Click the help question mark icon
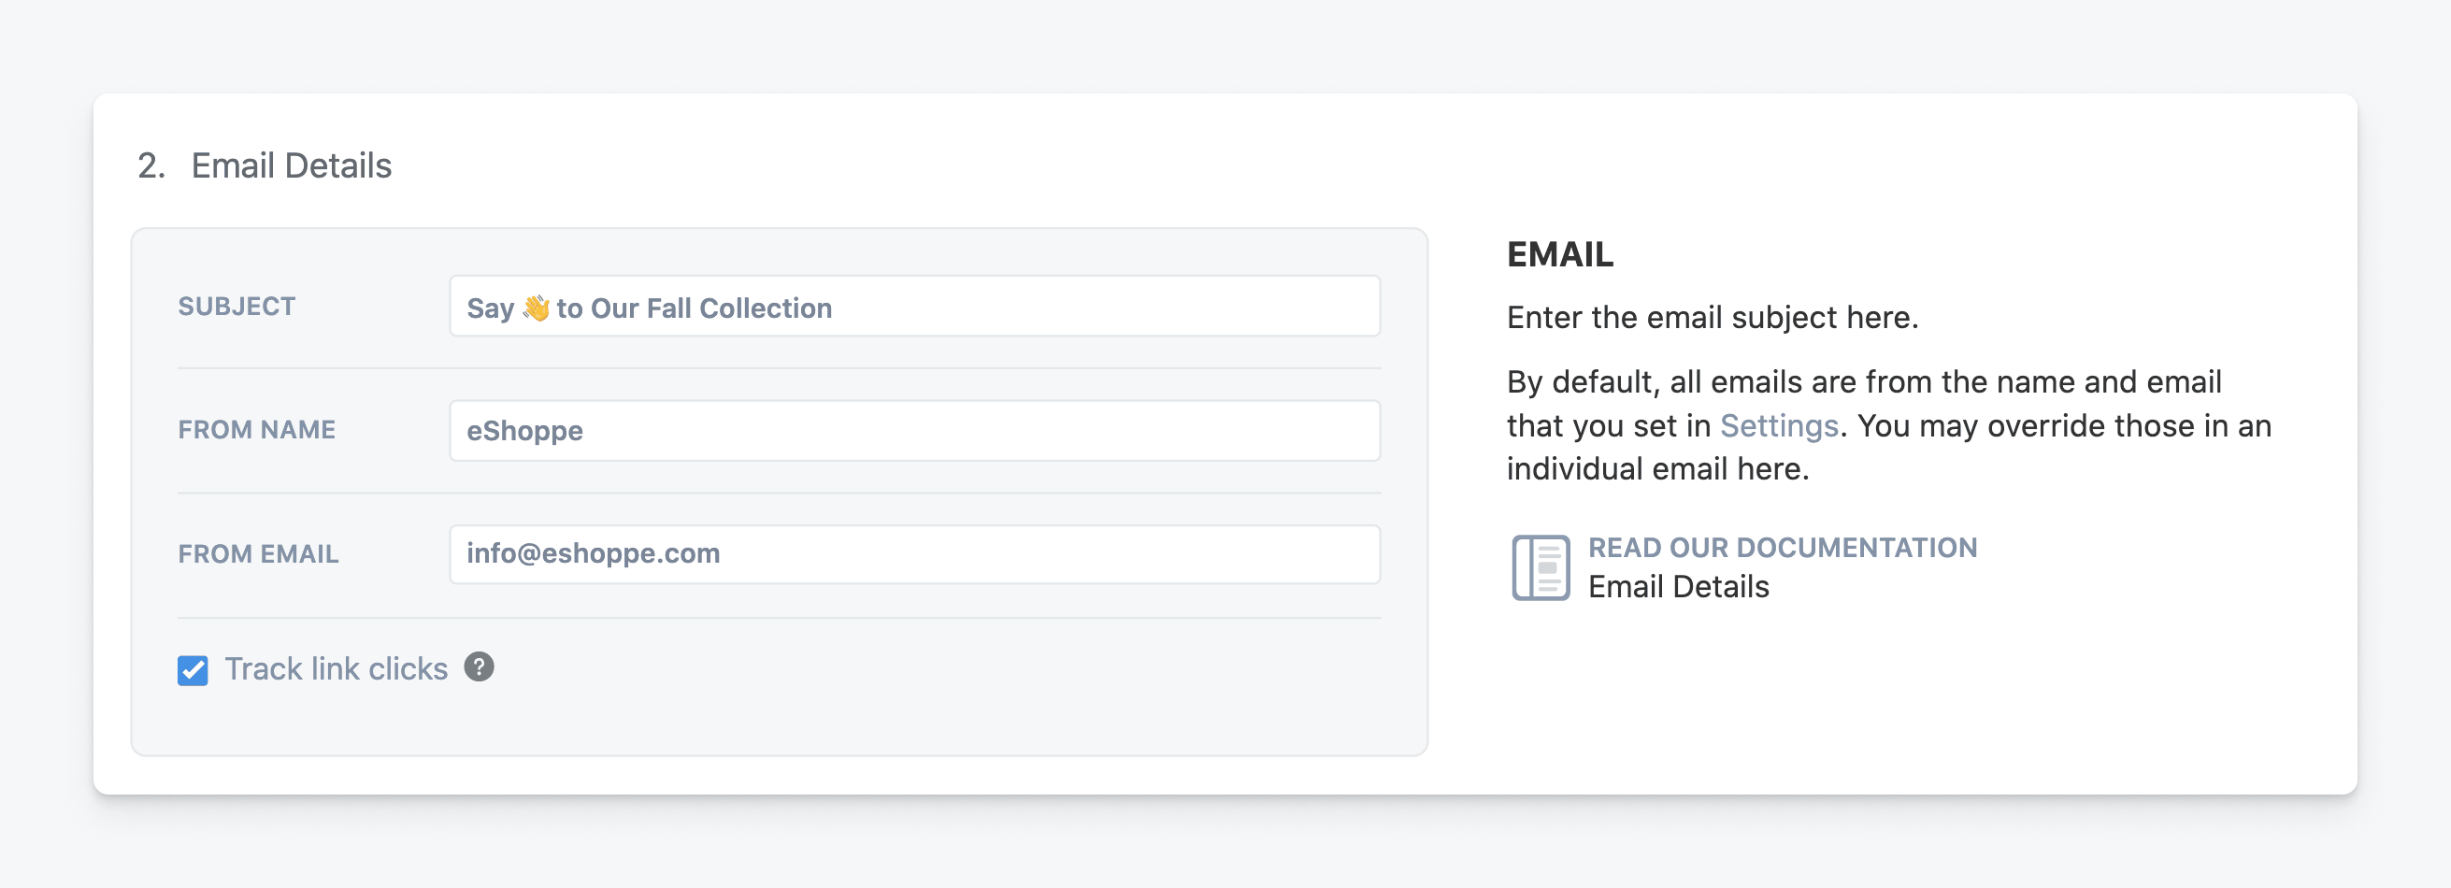 pyautogui.click(x=479, y=667)
